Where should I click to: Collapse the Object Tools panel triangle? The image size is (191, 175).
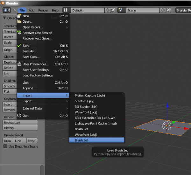[x=4, y=18]
